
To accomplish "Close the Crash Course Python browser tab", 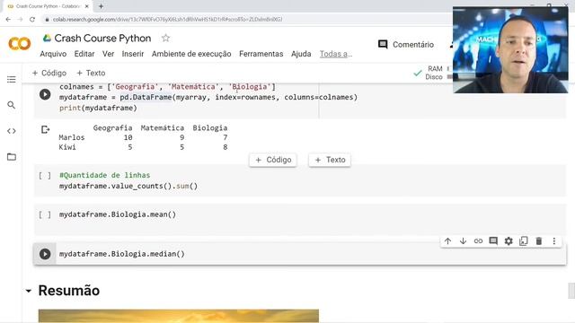I will 87,6.
